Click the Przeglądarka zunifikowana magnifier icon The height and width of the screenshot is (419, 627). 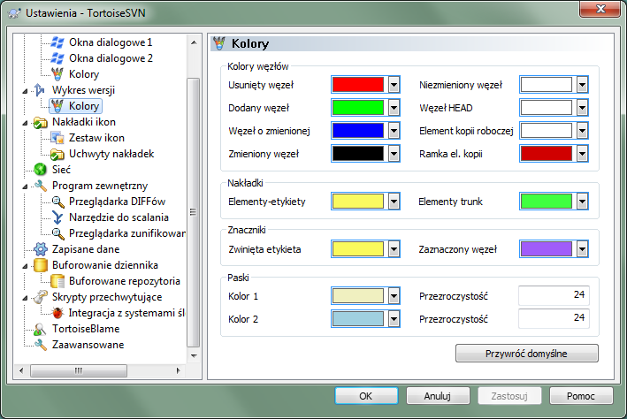coord(57,233)
